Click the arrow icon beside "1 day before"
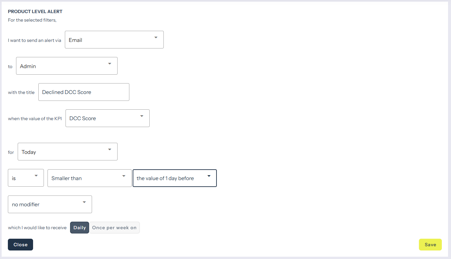Screen dimensions: 451x259 click(209, 176)
